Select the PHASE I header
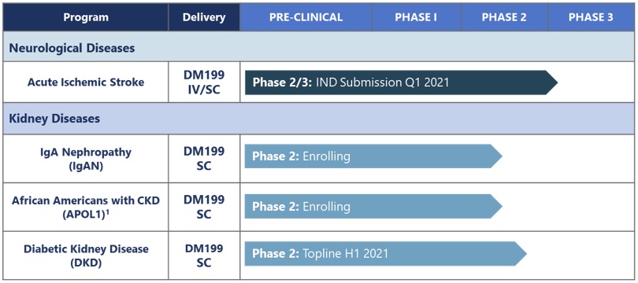 coord(416,17)
